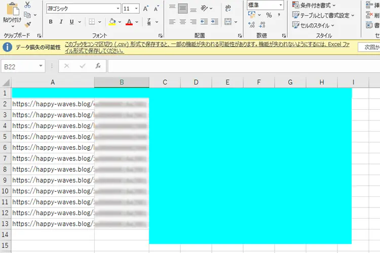Open the 游ゴシック font name dropdown

point(118,9)
